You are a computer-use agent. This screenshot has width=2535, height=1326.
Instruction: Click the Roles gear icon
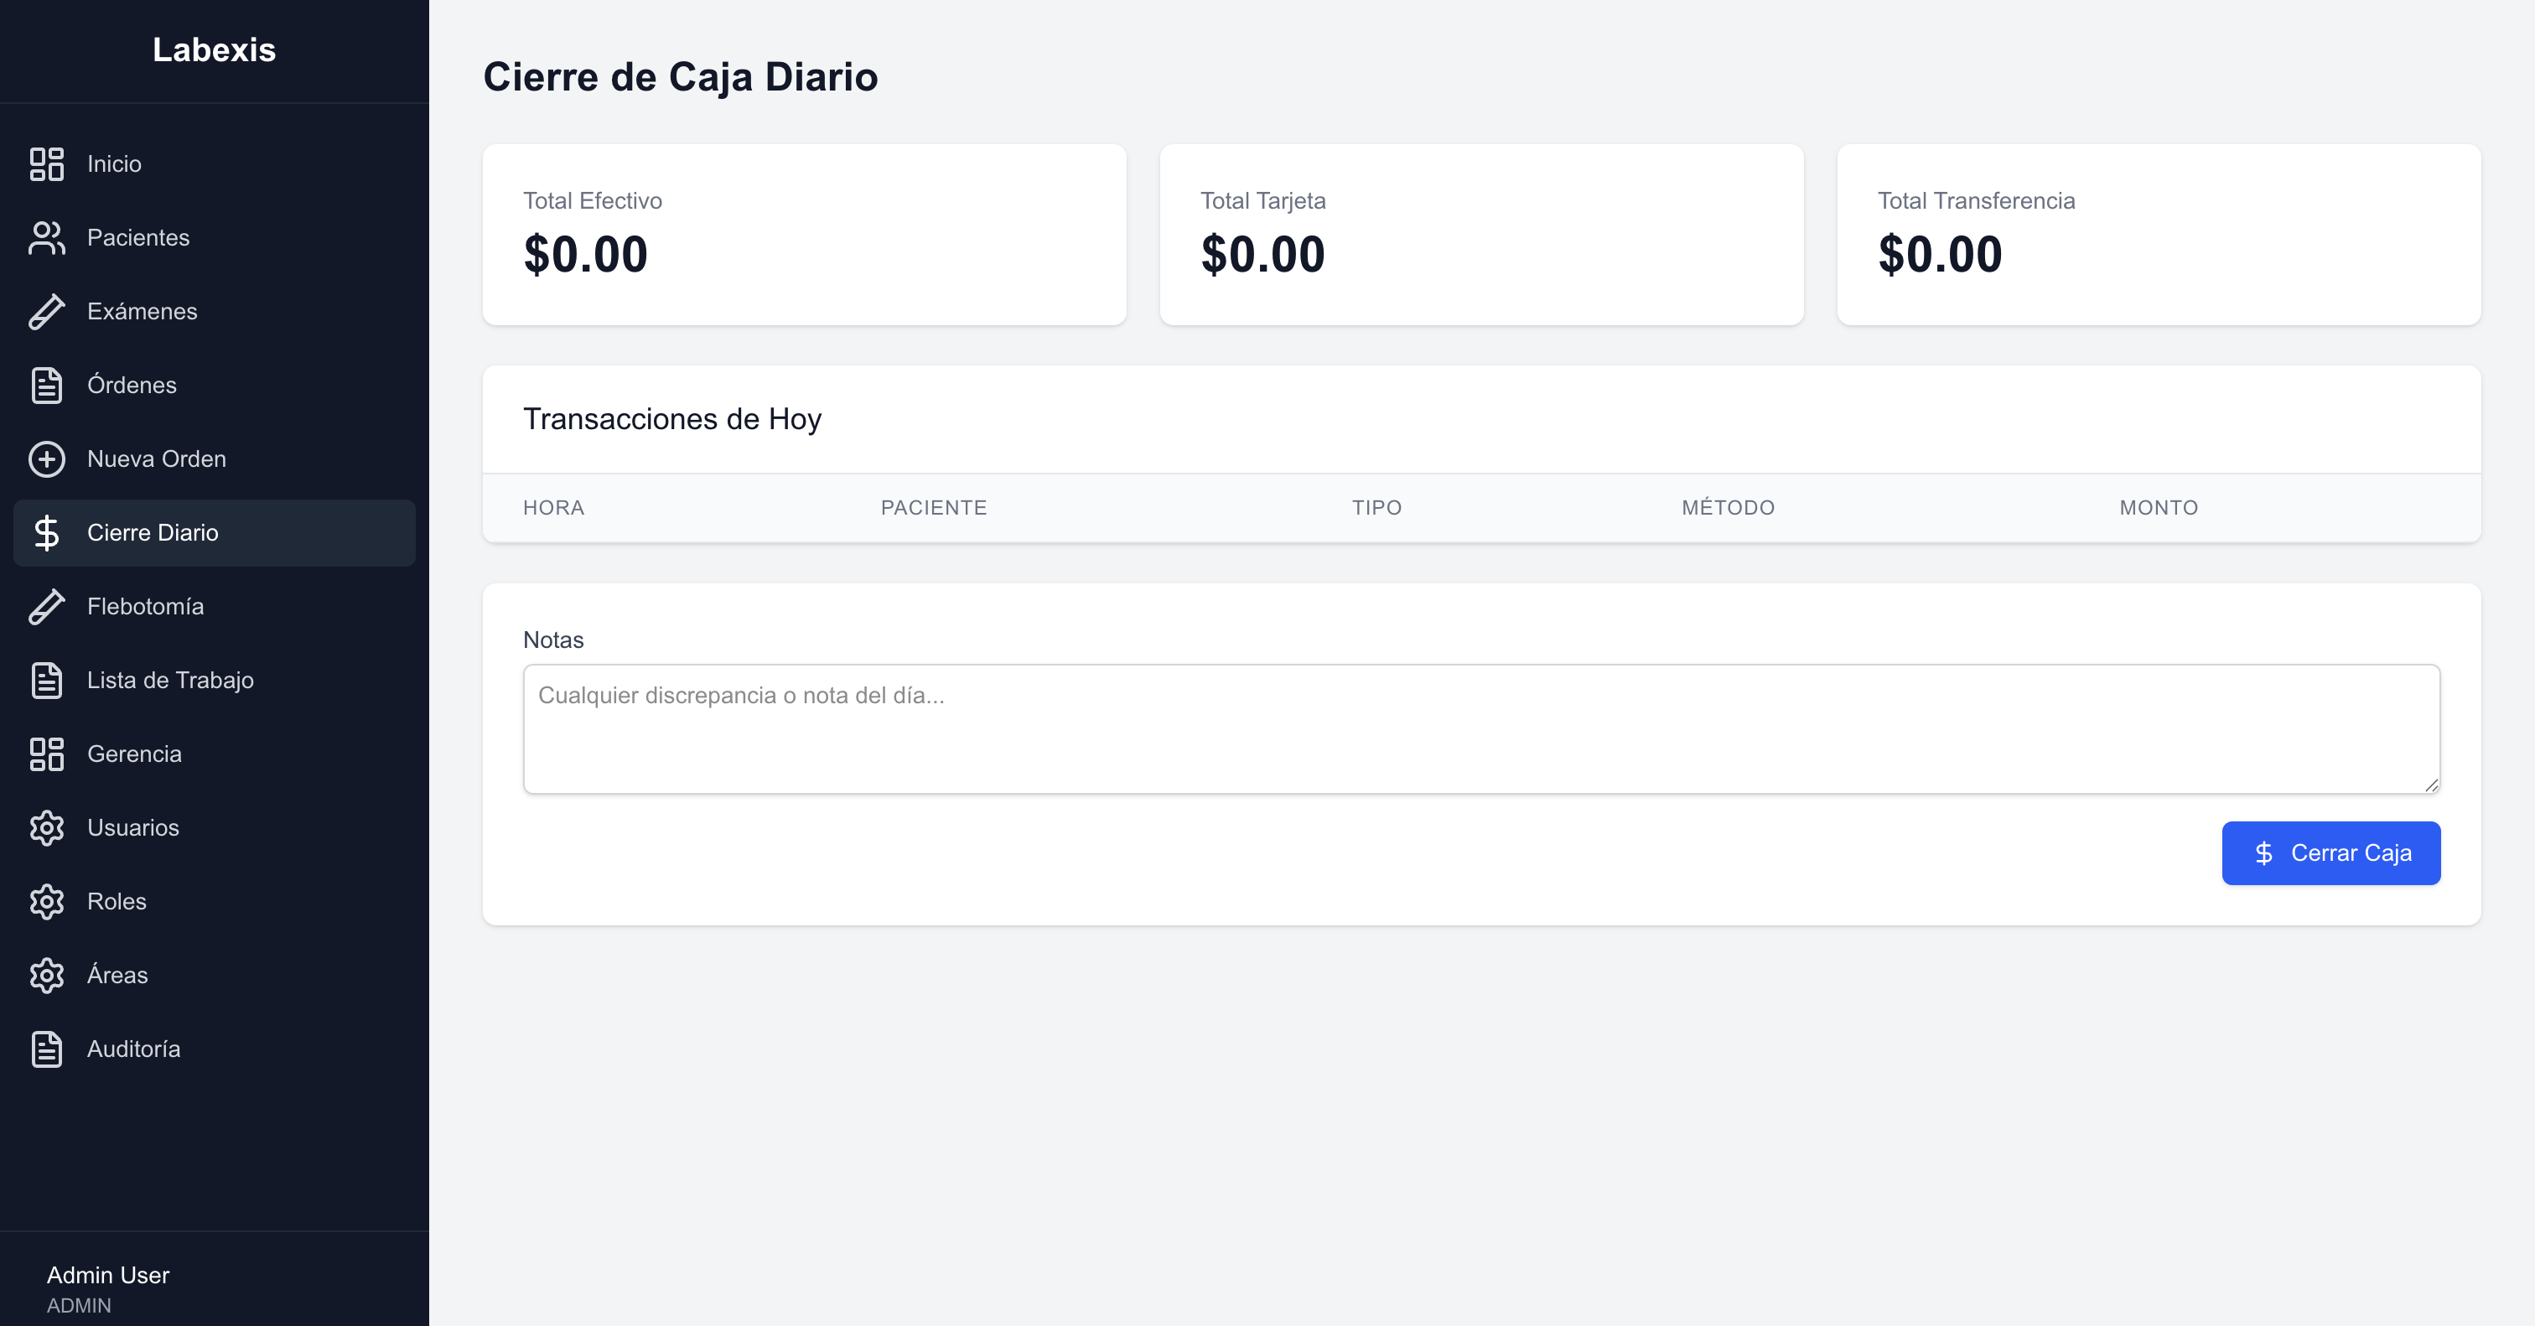(46, 901)
